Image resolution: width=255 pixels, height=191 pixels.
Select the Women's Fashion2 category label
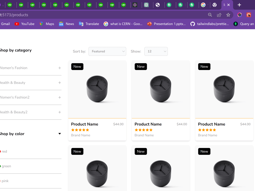point(15,97)
